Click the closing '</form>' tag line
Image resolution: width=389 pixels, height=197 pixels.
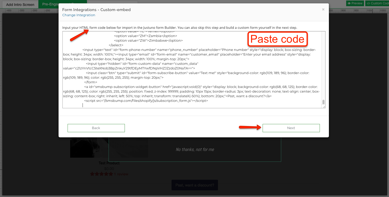[91, 82]
